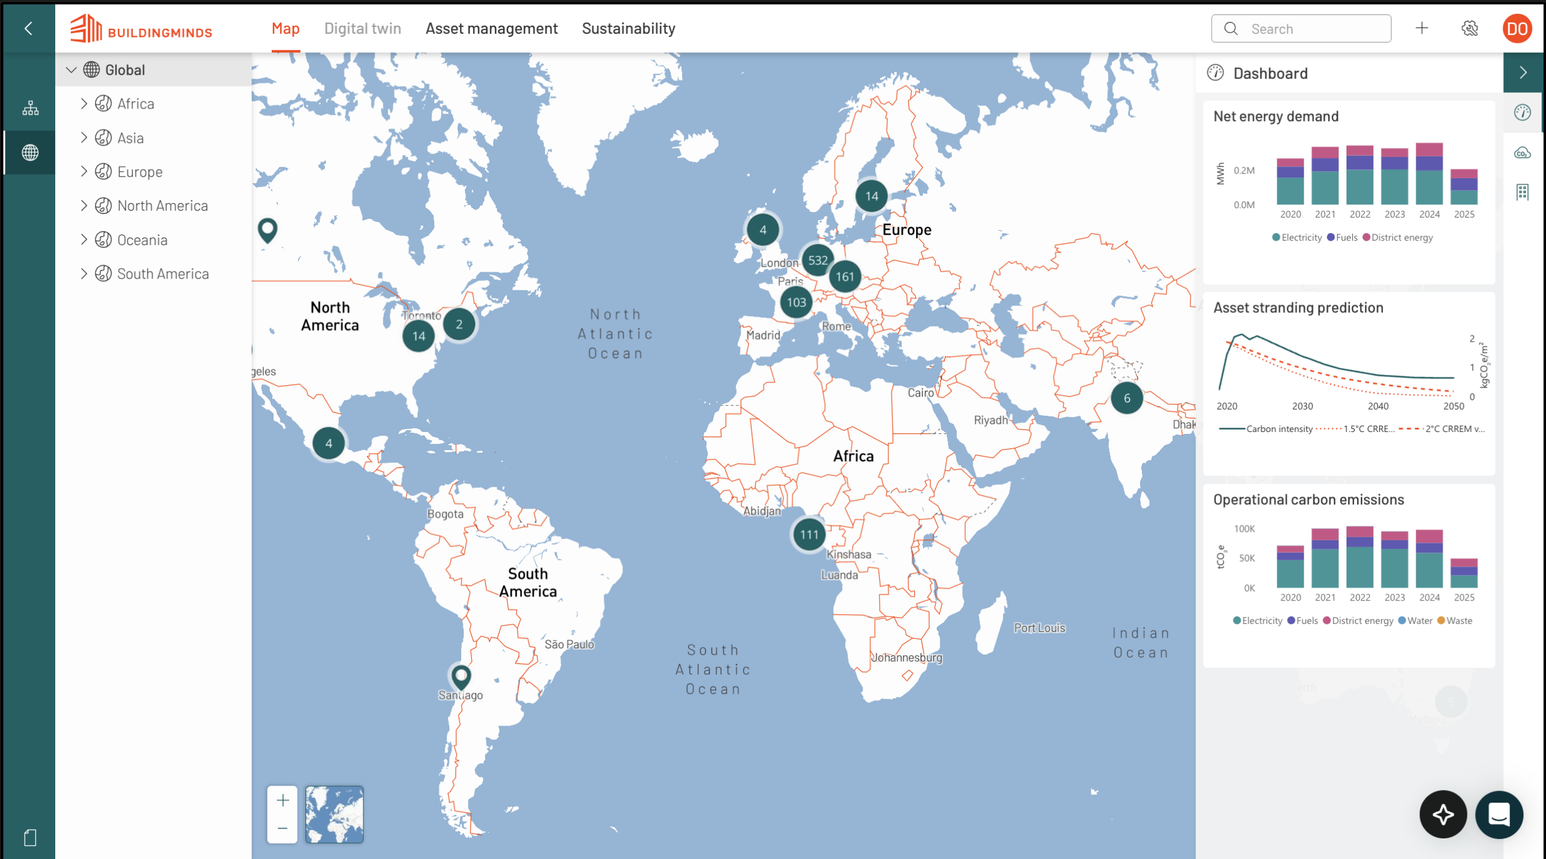Switch basemap using the minimap thumbnail
This screenshot has height=859, width=1546.
tap(334, 814)
